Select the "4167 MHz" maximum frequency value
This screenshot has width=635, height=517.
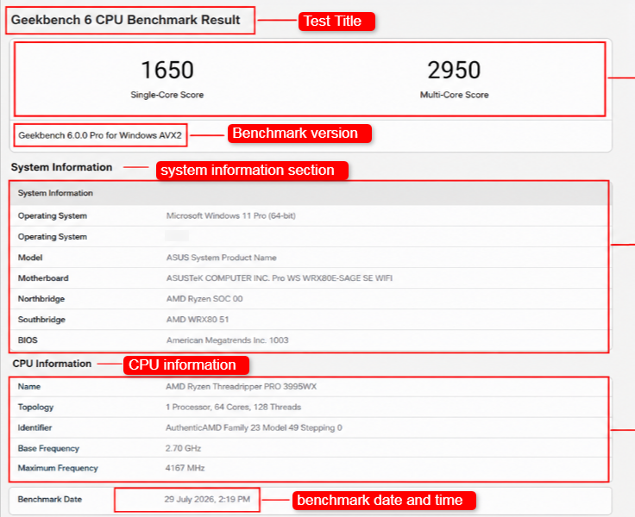pyautogui.click(x=185, y=469)
